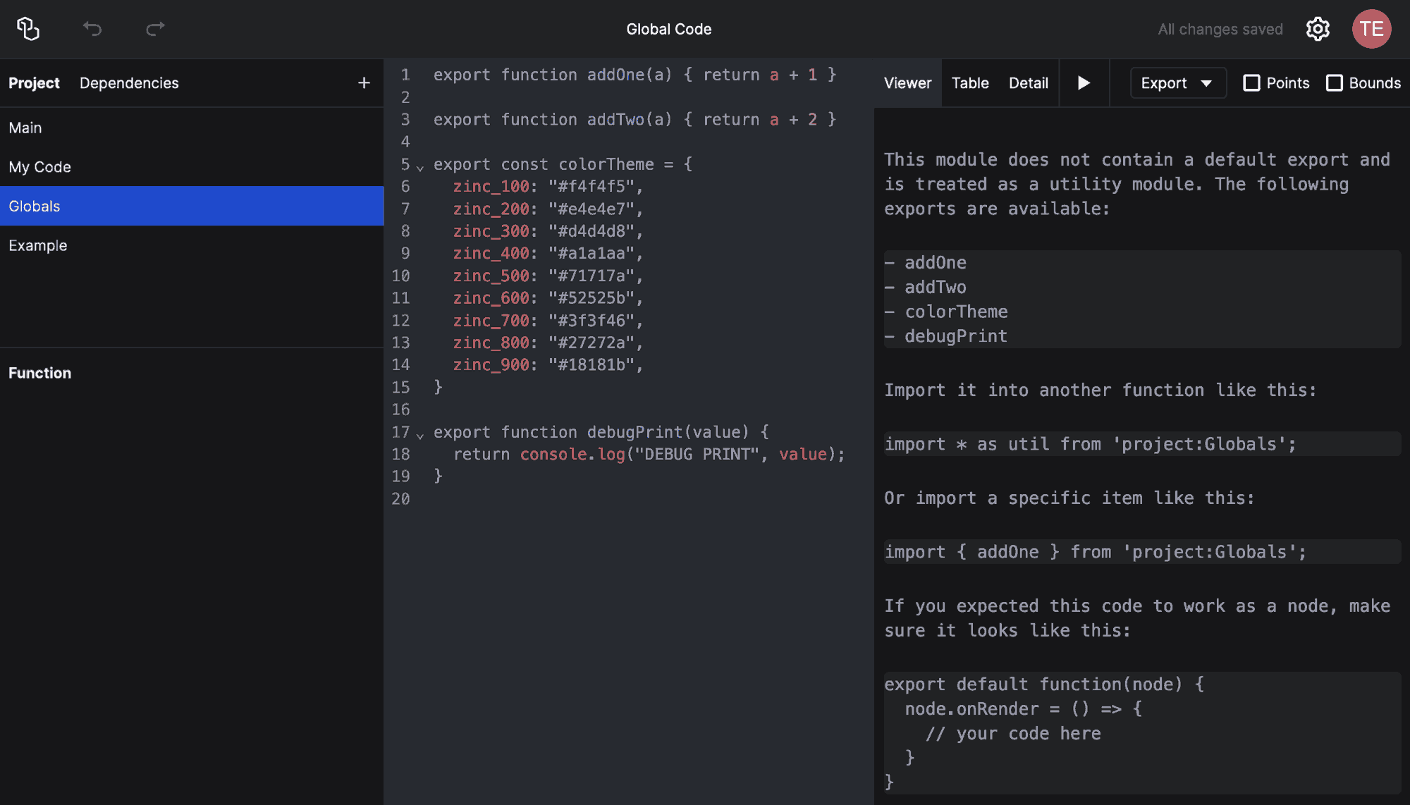1410x805 pixels.
Task: Add a new project item with plus
Action: point(364,83)
